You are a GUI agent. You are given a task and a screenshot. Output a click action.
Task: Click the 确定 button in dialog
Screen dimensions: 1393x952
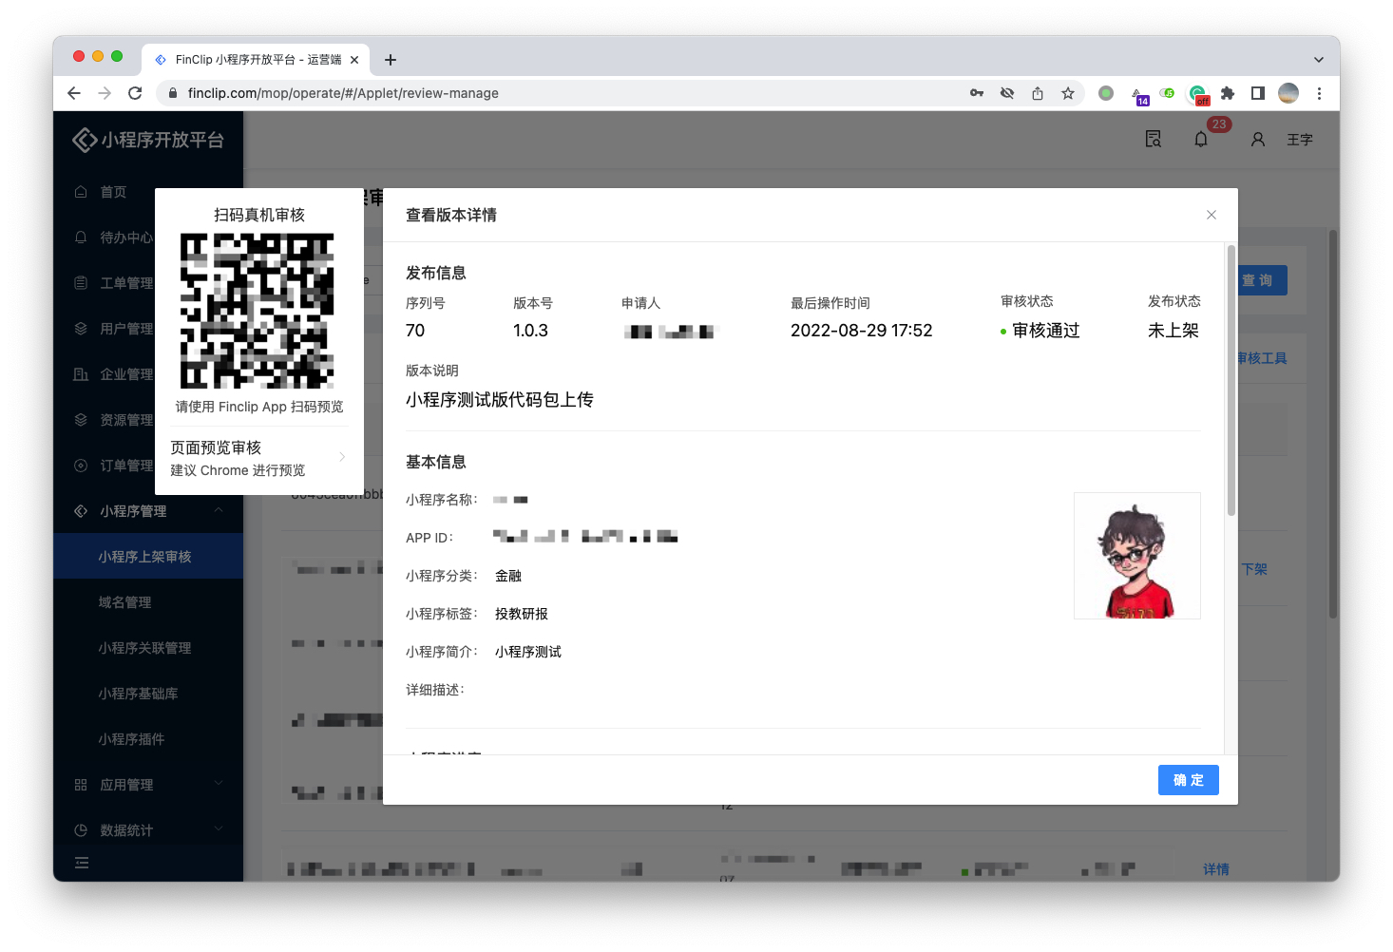(1188, 780)
